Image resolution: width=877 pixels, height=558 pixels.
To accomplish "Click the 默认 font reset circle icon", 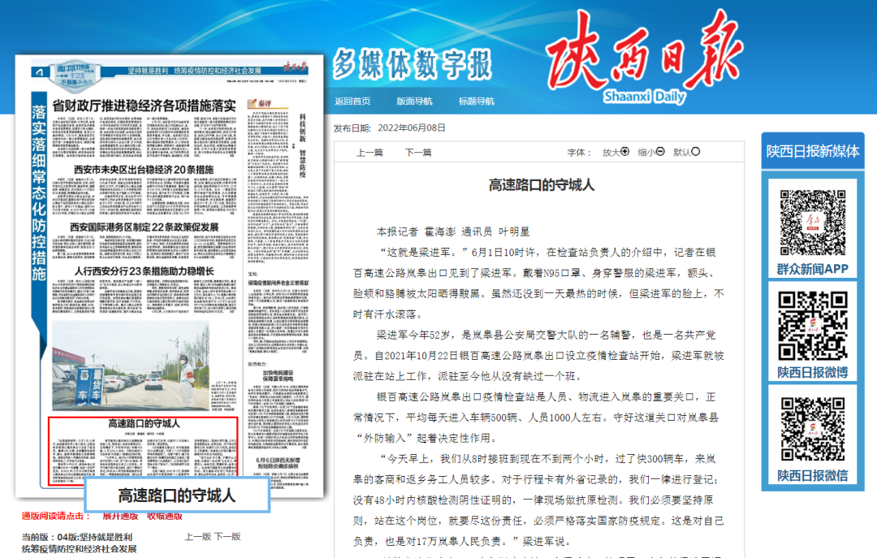I will tap(695, 152).
